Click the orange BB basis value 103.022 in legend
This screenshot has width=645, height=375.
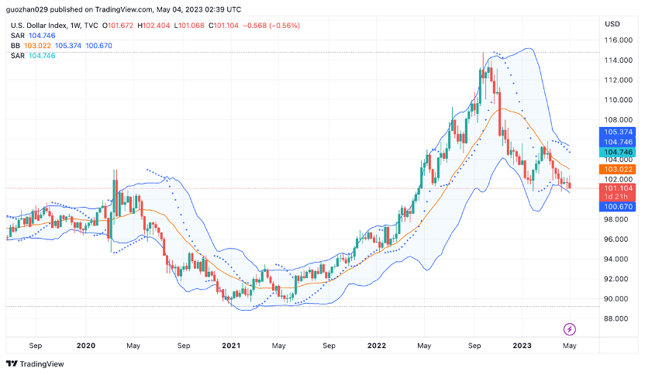tap(37, 46)
